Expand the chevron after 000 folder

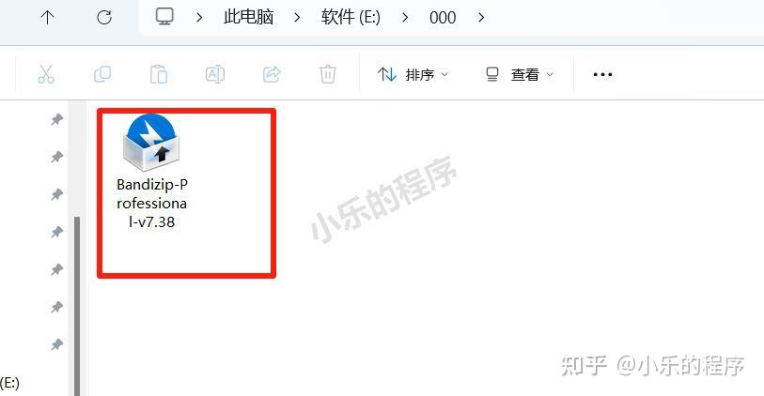pos(481,18)
